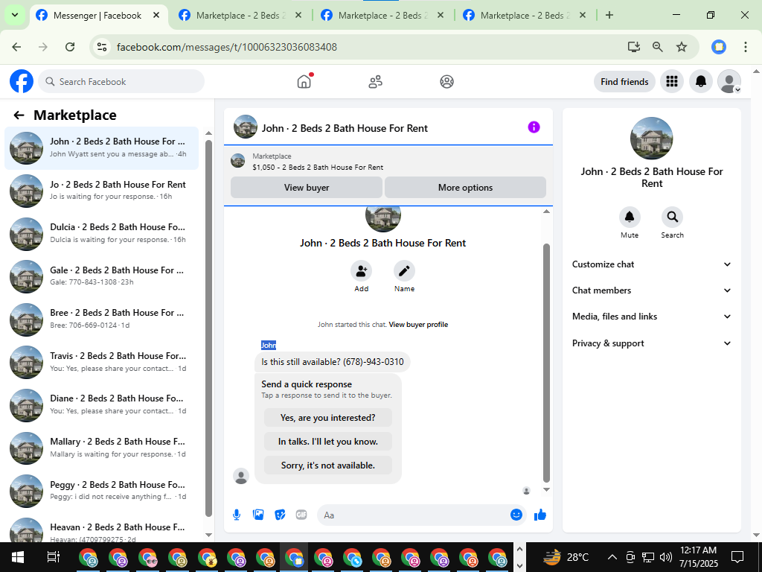Screen dimensions: 762x572
Task: Expand Chat members section
Action: click(x=652, y=290)
